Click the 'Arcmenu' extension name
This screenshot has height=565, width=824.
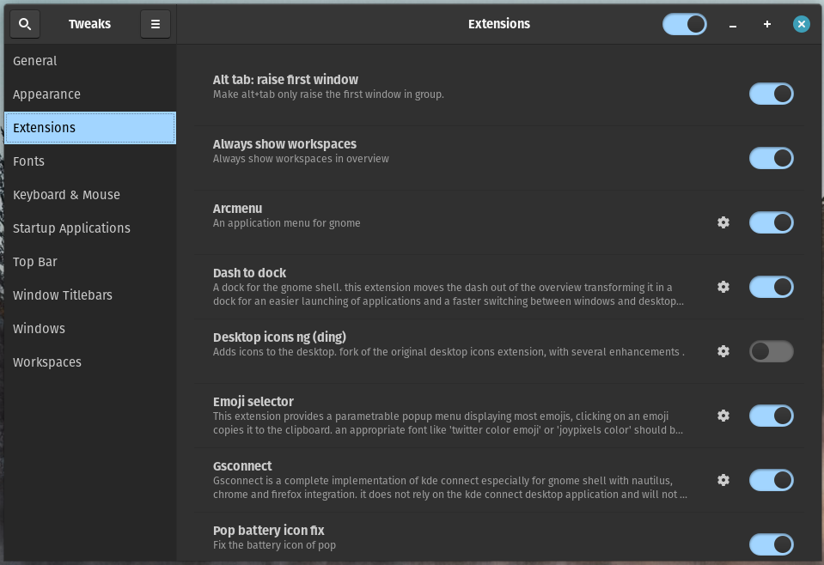coord(237,209)
